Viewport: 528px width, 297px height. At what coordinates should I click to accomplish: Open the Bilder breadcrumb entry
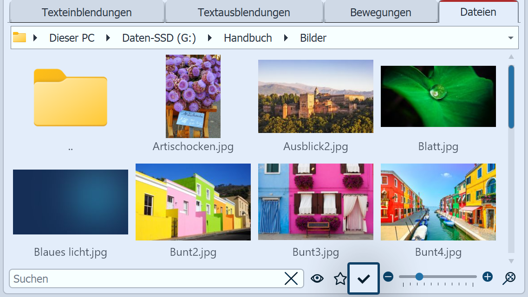tap(313, 38)
